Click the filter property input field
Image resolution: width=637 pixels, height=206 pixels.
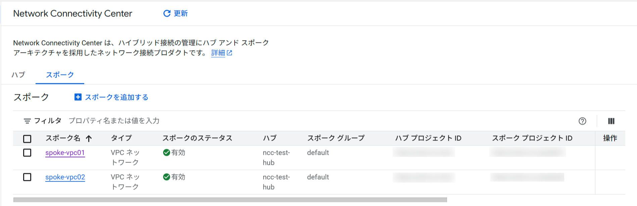(114, 121)
